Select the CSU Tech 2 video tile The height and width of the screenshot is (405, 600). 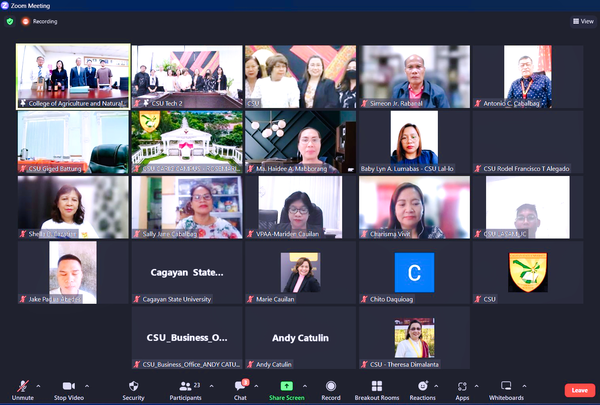coord(187,77)
